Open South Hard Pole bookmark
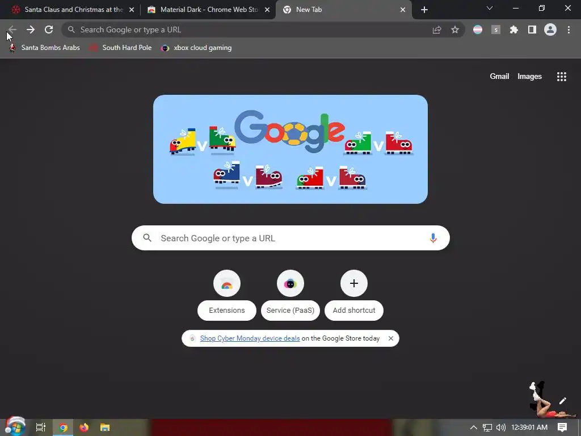581x436 pixels. [121, 48]
